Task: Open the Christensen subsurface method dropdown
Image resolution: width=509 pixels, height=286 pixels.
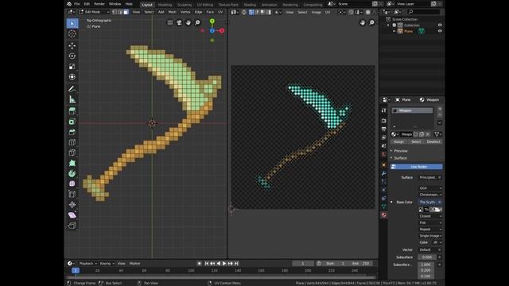Action: (430, 195)
